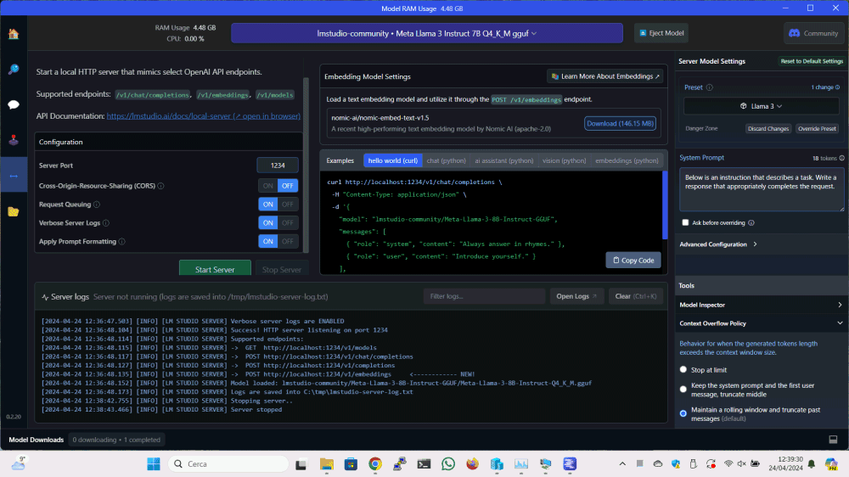
Task: Open the Search (magnifier) sidebar icon
Action: [14, 70]
